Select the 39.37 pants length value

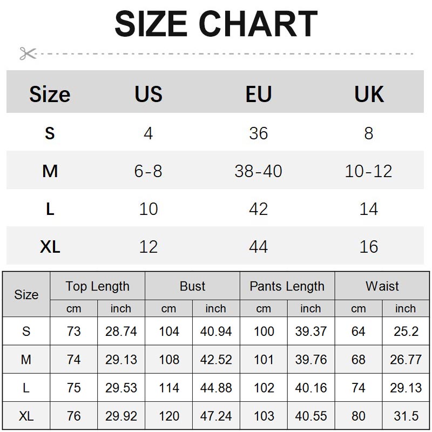click(310, 331)
